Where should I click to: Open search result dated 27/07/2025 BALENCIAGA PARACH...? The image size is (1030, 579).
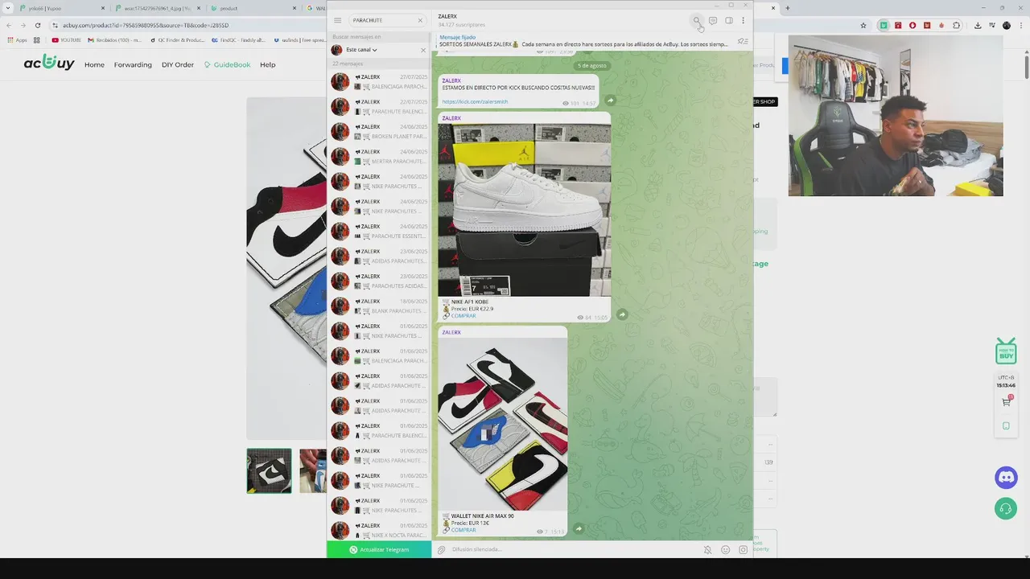tap(379, 82)
